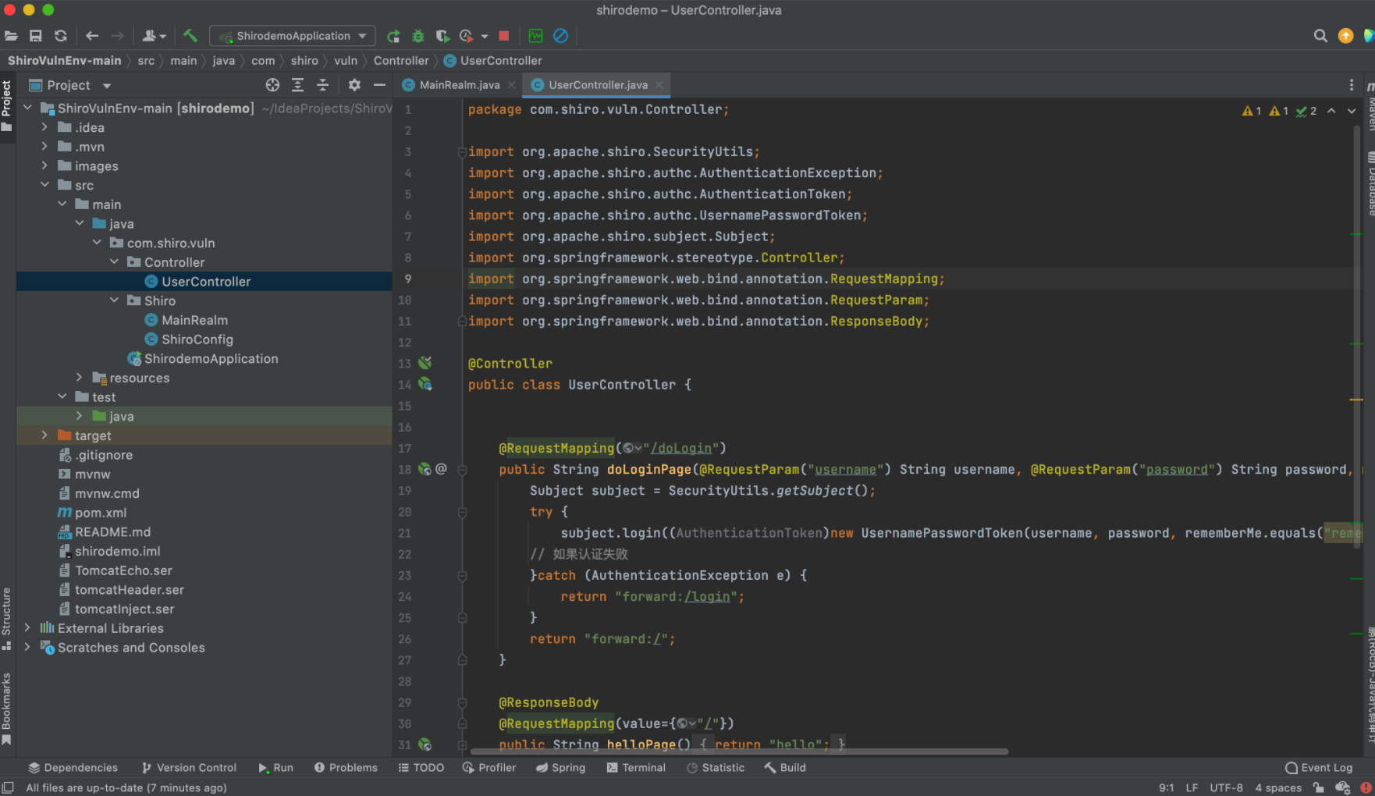Fold the try block at line 20
The image size is (1375, 796).
pos(462,512)
